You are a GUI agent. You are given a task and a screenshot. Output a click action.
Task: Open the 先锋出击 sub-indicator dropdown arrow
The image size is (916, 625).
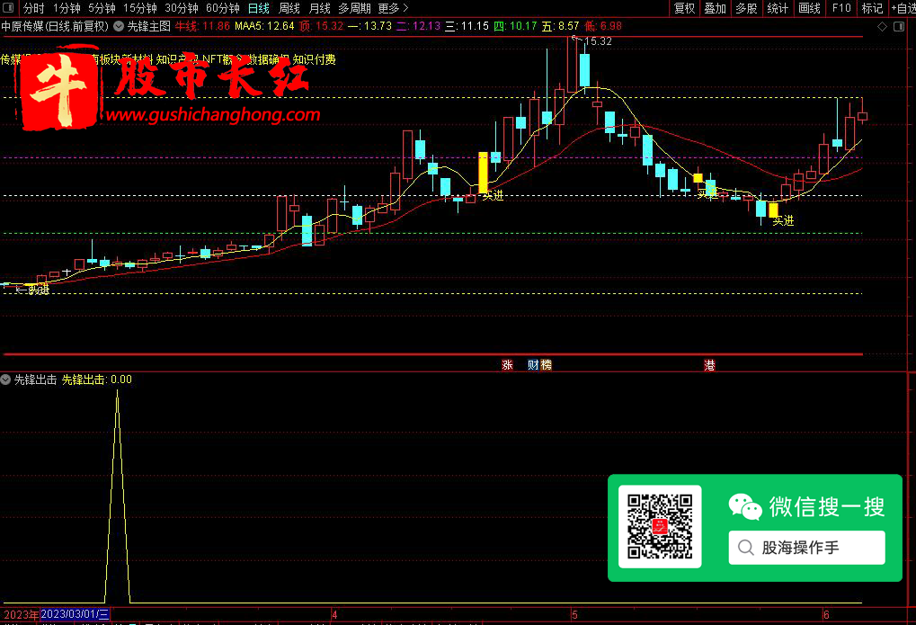click(x=5, y=379)
